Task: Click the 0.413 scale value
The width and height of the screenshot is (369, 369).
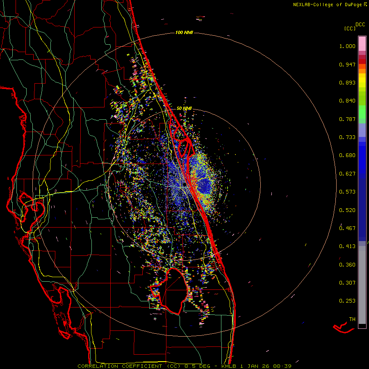Action: pyautogui.click(x=347, y=246)
